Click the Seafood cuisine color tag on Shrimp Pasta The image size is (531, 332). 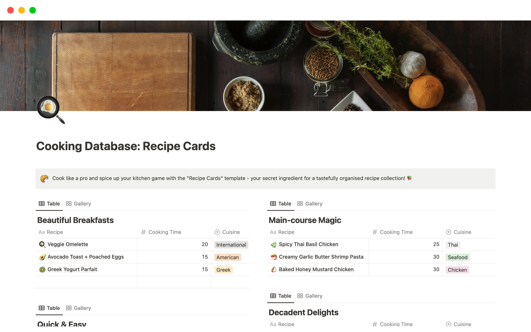point(457,257)
